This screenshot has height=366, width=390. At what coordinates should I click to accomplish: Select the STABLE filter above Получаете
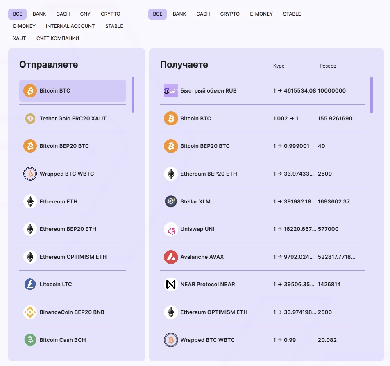point(292,14)
